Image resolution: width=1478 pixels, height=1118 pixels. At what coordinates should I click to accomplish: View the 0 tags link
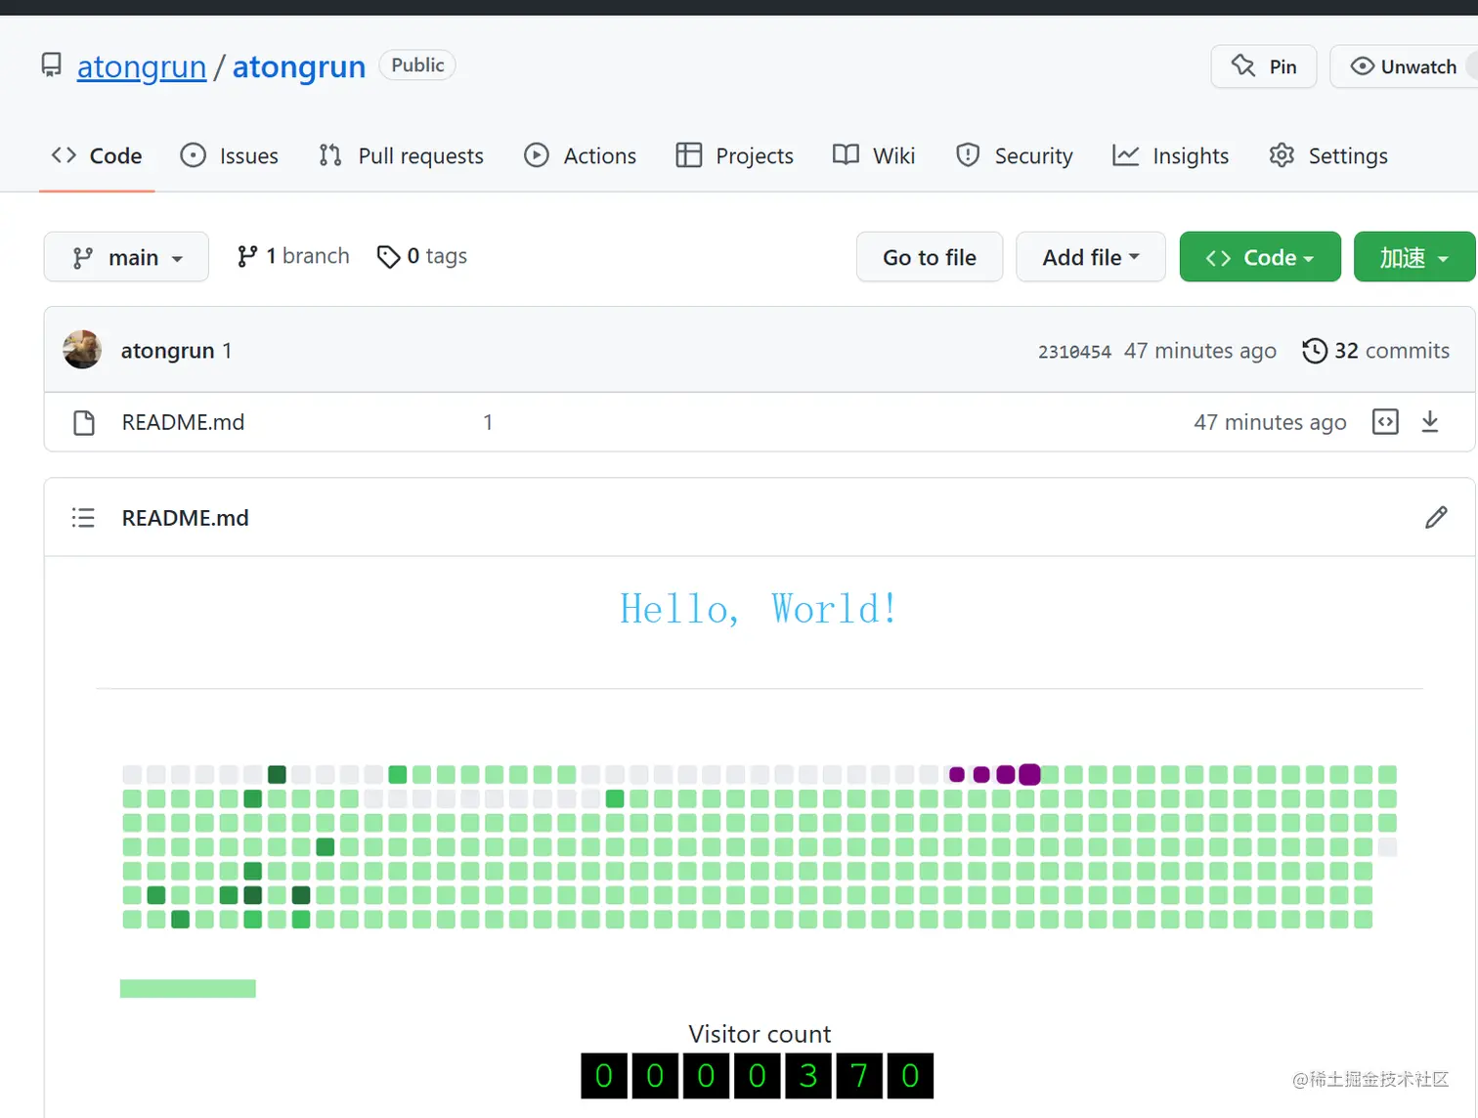coord(422,256)
